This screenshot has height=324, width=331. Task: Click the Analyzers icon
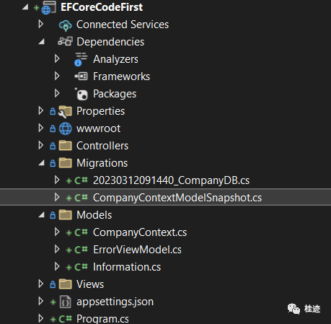[81, 59]
